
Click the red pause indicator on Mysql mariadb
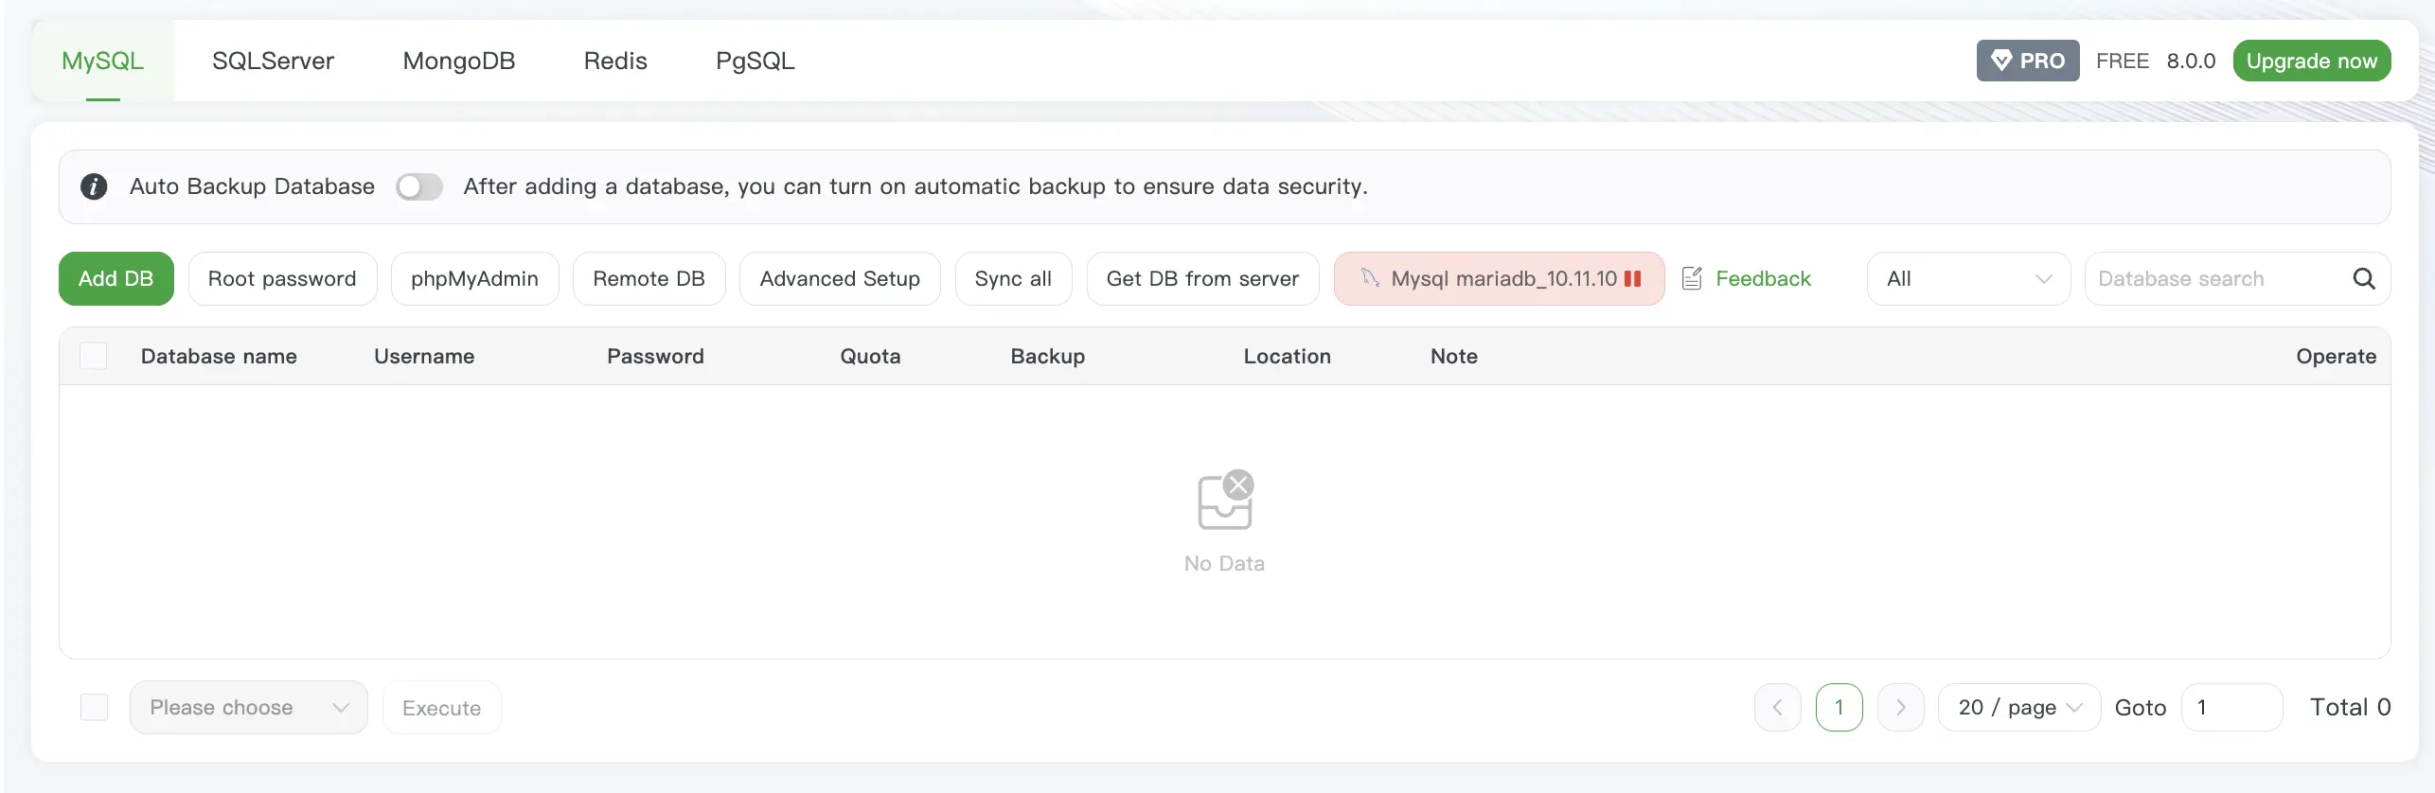pos(1632,278)
